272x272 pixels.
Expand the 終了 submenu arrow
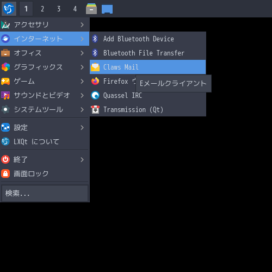tap(82, 159)
